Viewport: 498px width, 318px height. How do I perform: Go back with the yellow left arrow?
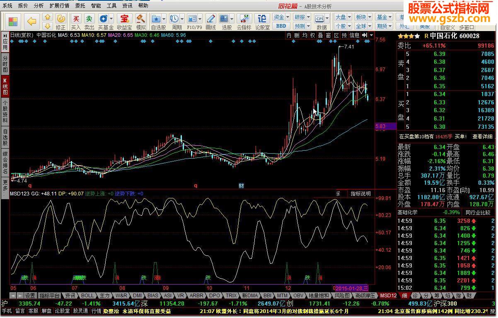click(32, 21)
